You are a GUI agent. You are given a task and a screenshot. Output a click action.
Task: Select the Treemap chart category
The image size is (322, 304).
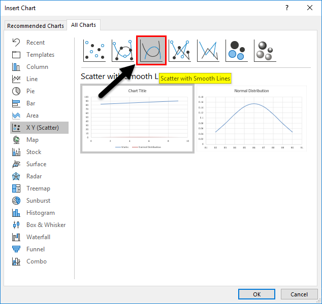pos(39,188)
